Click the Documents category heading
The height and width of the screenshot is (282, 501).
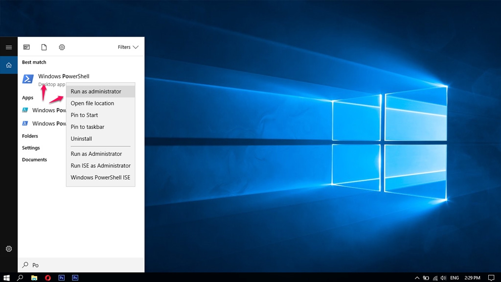click(x=35, y=160)
